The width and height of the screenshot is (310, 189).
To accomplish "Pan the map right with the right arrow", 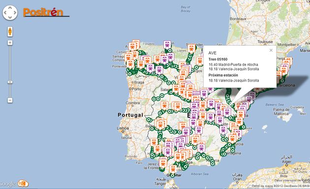I will click(15, 13).
